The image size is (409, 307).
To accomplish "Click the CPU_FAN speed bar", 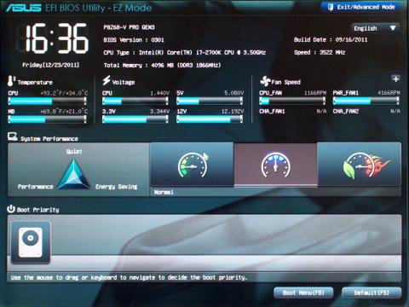I will [292, 101].
